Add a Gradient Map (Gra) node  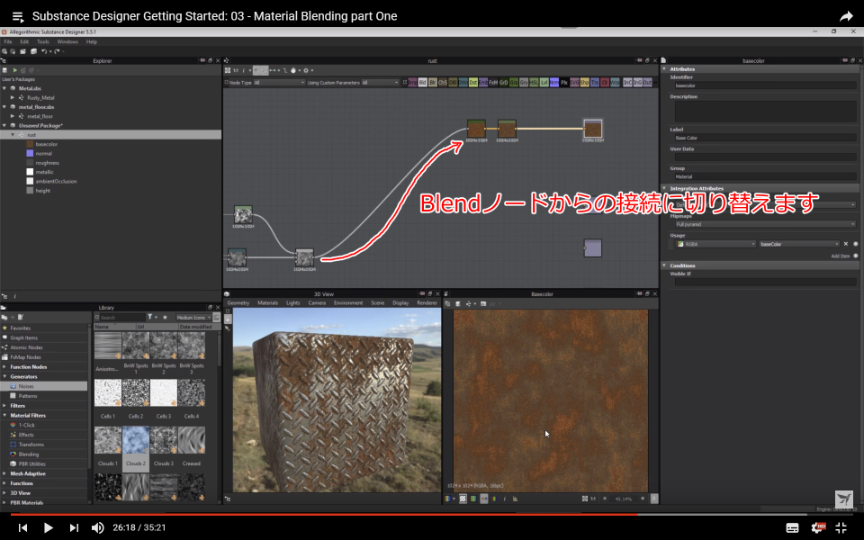514,83
